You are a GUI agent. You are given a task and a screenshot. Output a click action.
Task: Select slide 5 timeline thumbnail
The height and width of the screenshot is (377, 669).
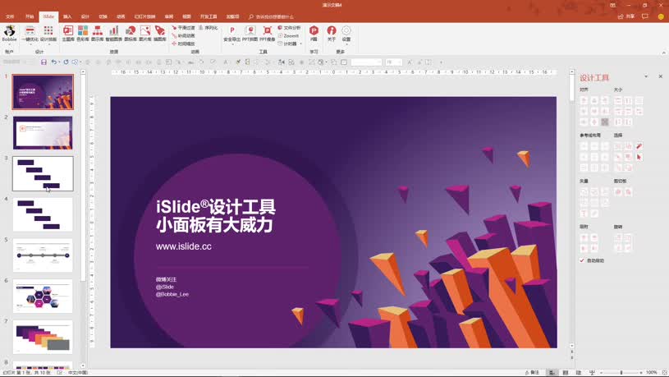[43, 255]
